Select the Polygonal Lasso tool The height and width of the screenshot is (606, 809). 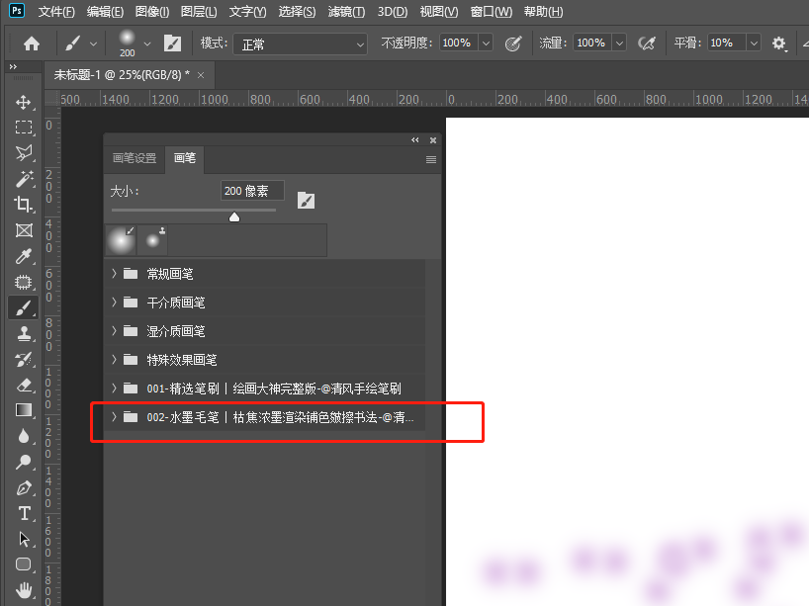tap(23, 152)
